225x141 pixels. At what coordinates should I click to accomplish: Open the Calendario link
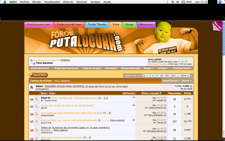click(x=111, y=68)
